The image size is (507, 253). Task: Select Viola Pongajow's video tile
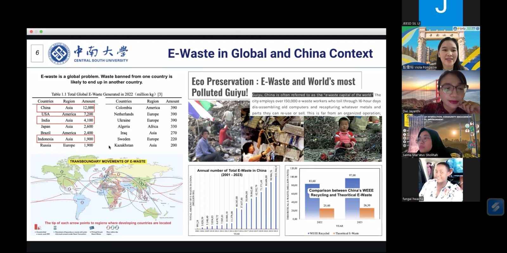(x=440, y=48)
